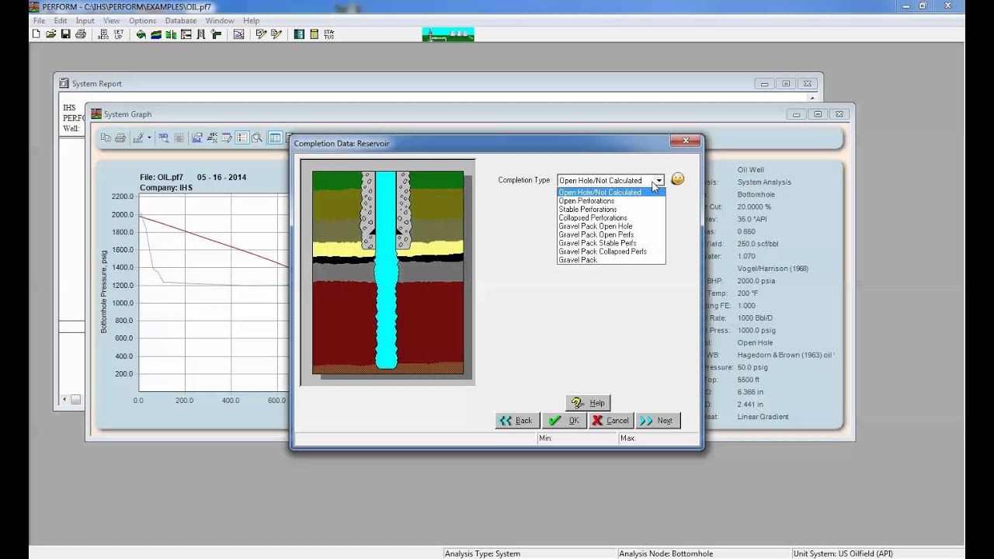This screenshot has width=994, height=559.
Task: Click the New file icon
Action: (36, 34)
